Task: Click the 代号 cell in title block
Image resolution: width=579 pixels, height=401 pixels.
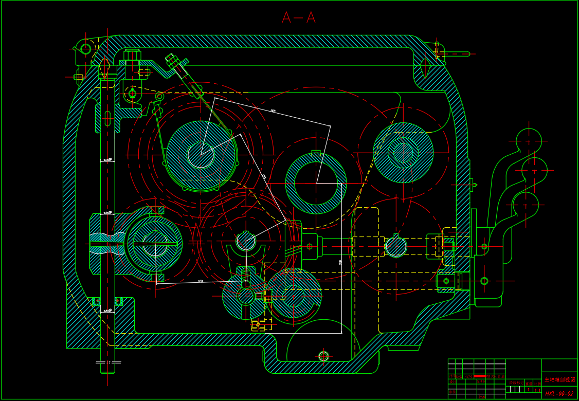Action: click(468, 376)
